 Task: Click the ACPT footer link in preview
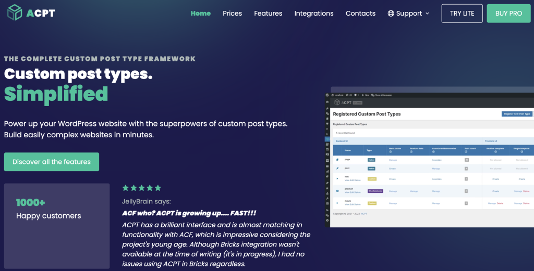(364, 214)
